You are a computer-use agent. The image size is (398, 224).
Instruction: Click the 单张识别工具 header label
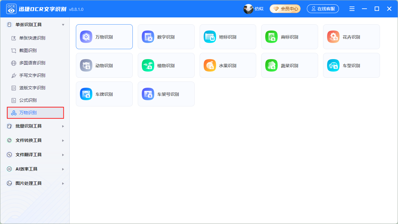(29, 25)
